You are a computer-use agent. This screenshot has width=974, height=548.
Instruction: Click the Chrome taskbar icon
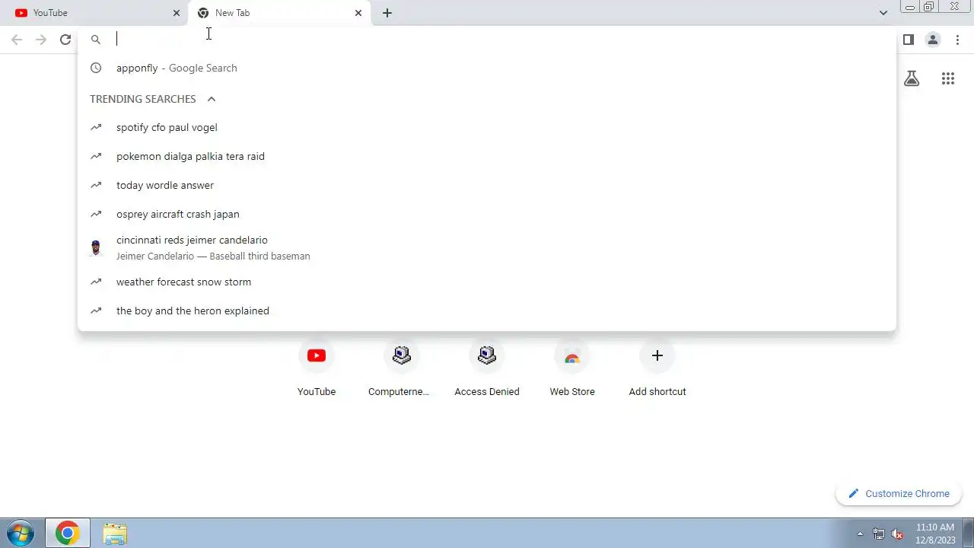coord(68,534)
